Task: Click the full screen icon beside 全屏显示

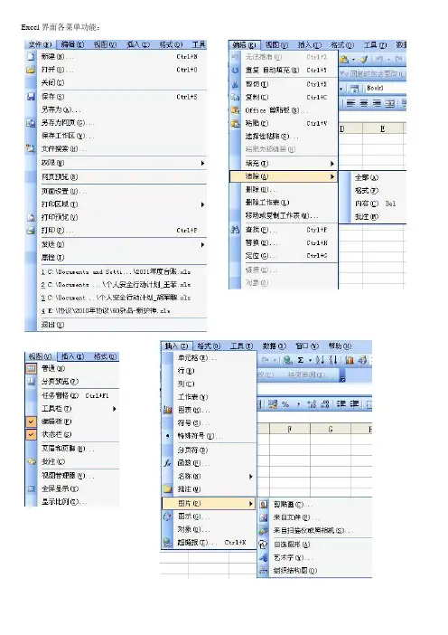Action: [32, 488]
